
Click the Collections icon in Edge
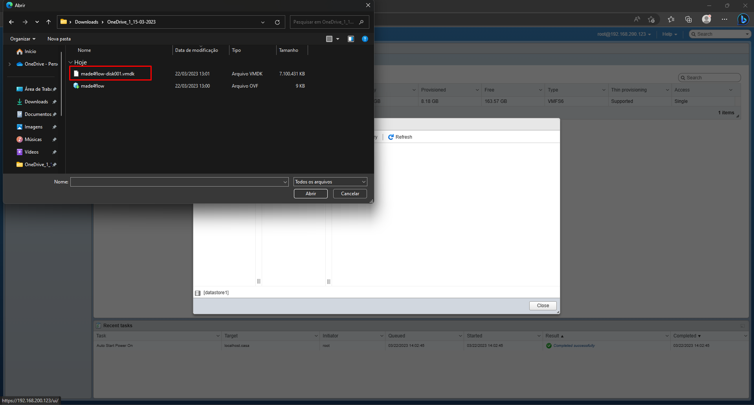click(688, 19)
